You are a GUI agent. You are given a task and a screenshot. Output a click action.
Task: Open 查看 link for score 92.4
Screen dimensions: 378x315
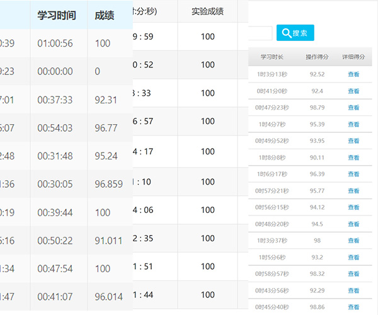point(353,91)
